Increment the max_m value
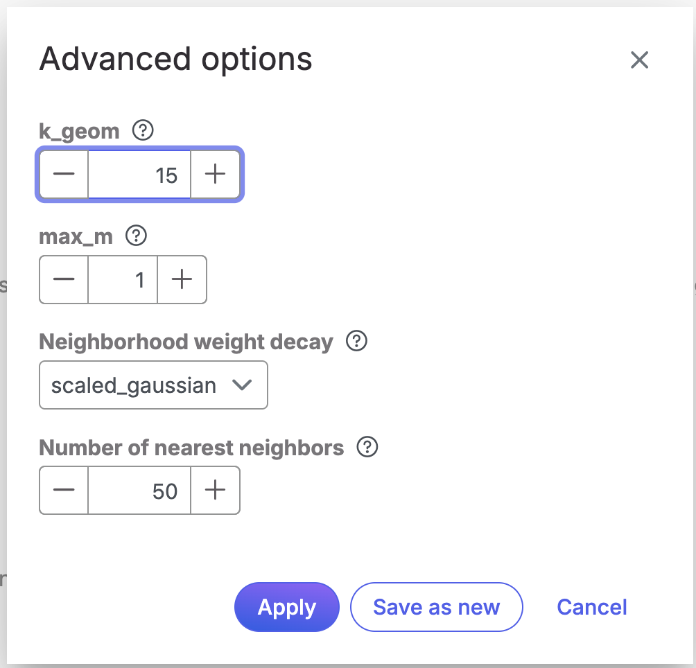This screenshot has height=668, width=696. coord(182,280)
